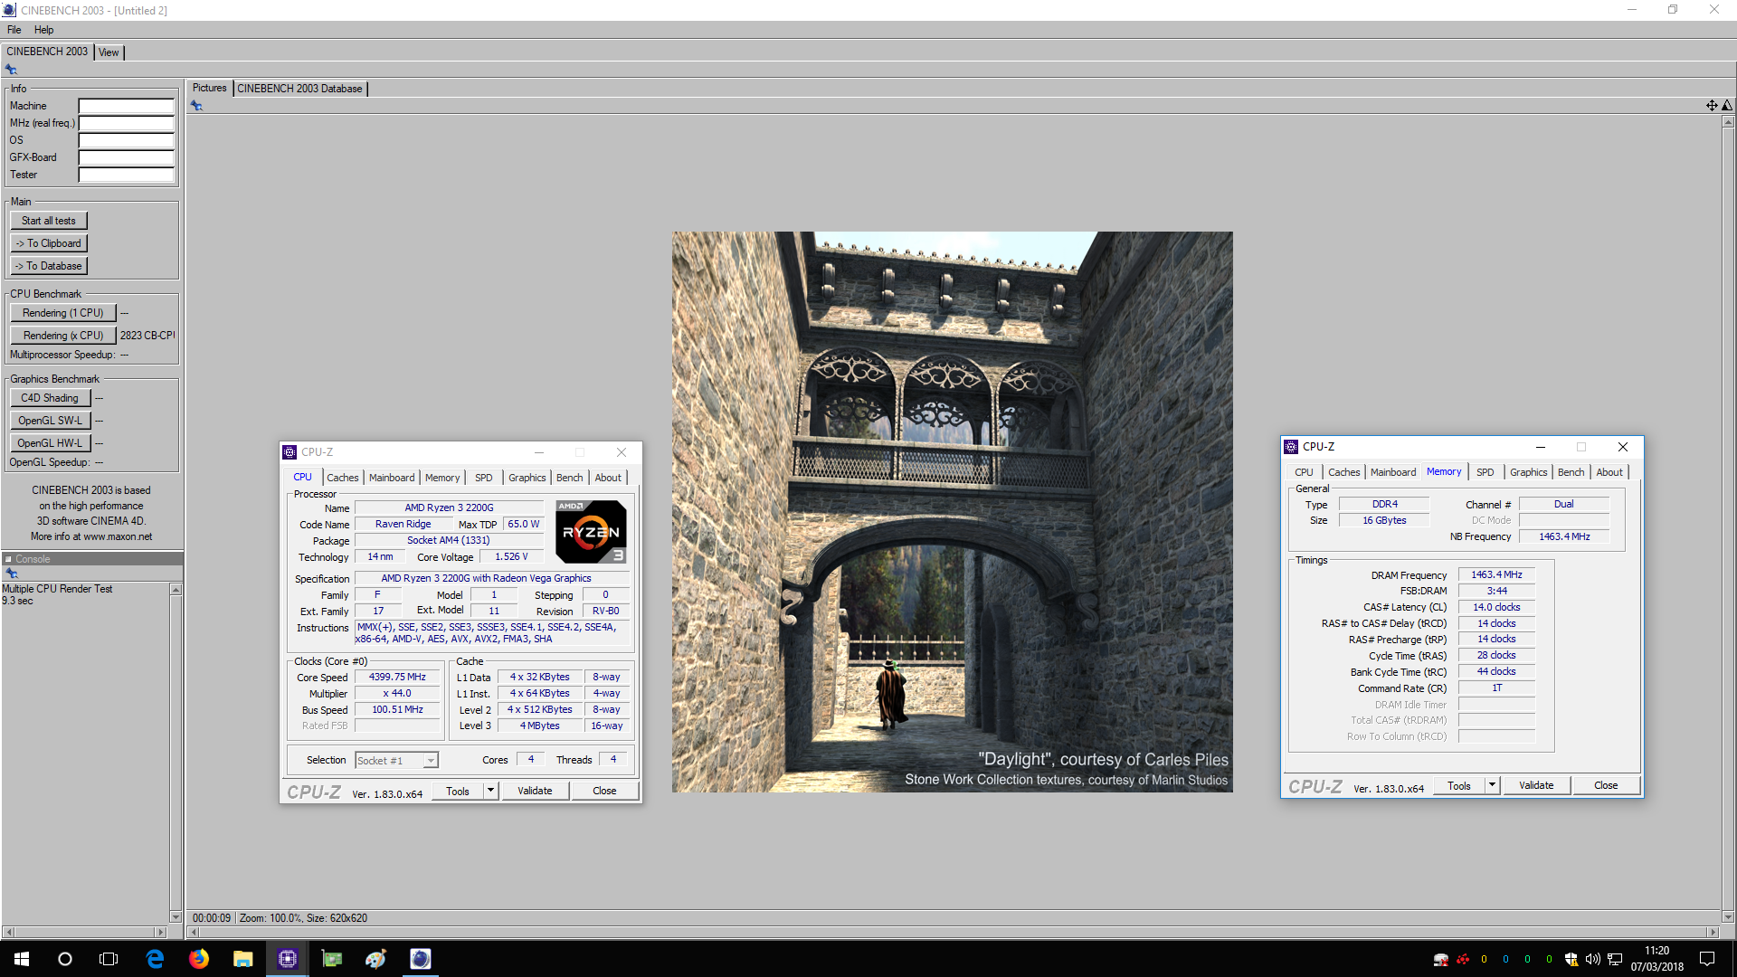This screenshot has height=977, width=1737.
Task: Run the C4D Shading test
Action: pos(50,398)
